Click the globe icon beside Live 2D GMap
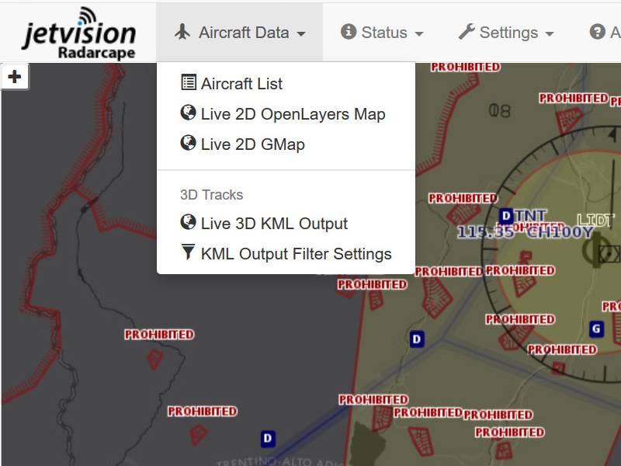The width and height of the screenshot is (621, 466). (188, 144)
